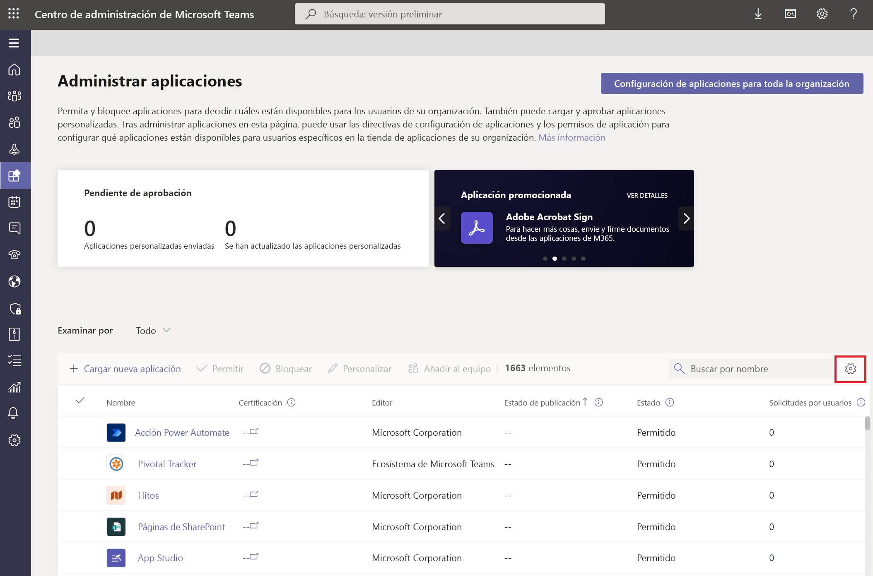873x576 pixels.
Task: Open Teams devices sidebar icon
Action: (x=14, y=149)
